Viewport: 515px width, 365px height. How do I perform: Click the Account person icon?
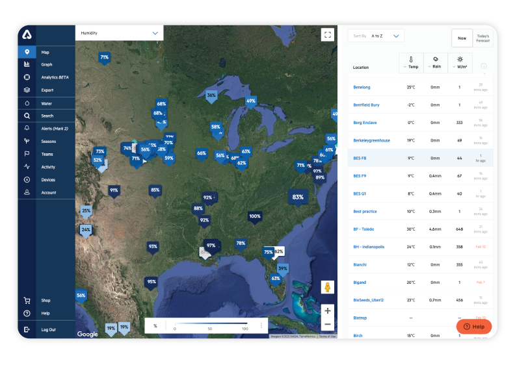(x=27, y=192)
